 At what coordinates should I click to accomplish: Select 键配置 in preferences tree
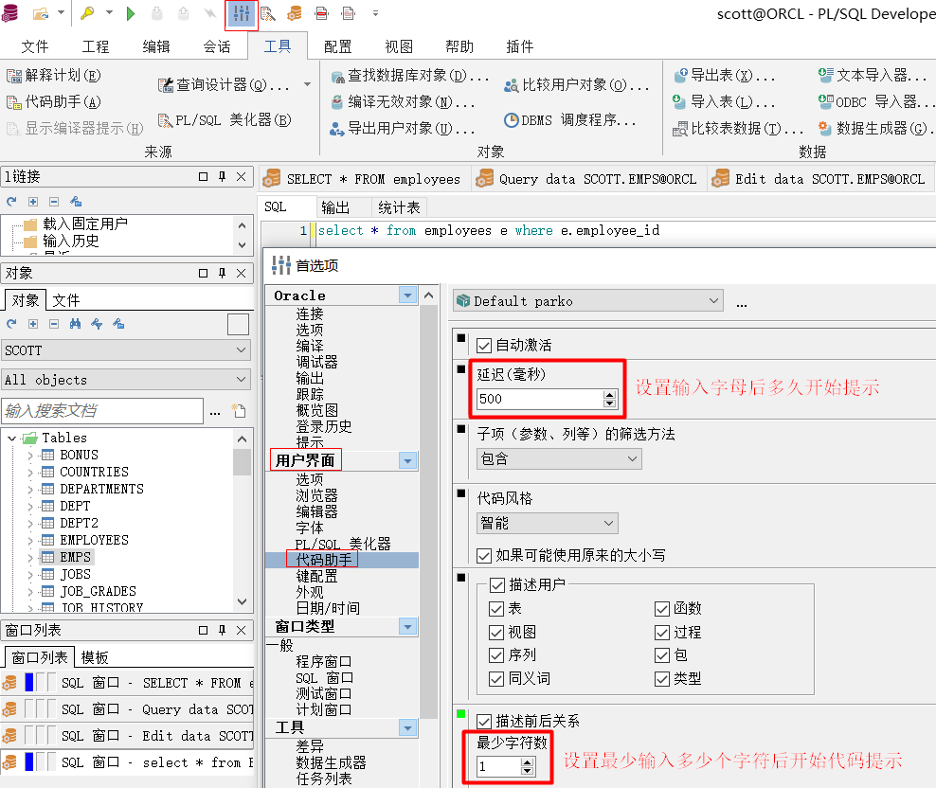click(316, 576)
